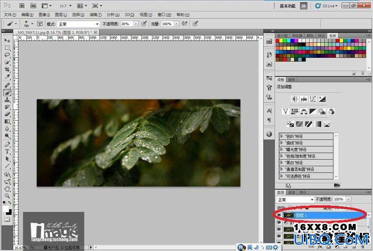373x251 pixels.
Task: Select the Quick Selection tool
Action: (x=7, y=62)
